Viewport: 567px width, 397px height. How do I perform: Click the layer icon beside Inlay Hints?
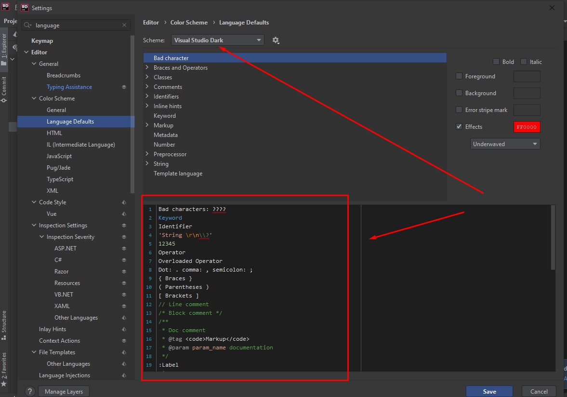click(x=124, y=330)
